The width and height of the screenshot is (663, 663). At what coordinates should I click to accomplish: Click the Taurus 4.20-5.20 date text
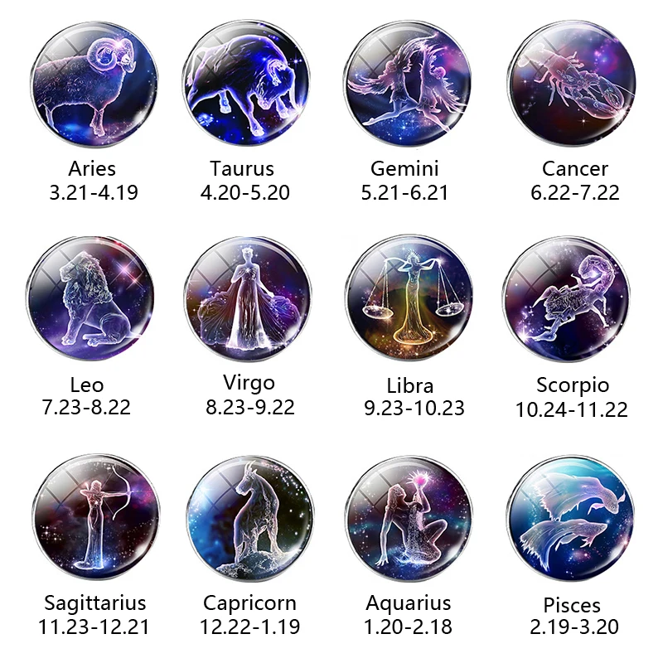[x=245, y=193]
